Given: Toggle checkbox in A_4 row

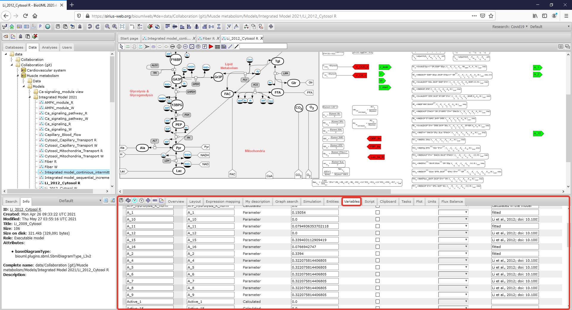Looking at the screenshot, I should (x=377, y=261).
